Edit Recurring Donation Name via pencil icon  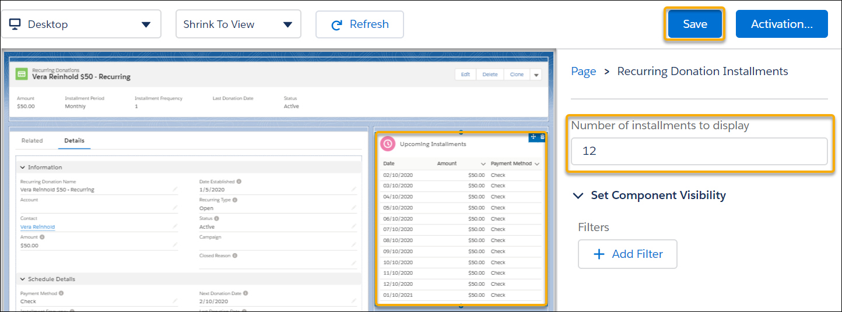pyautogui.click(x=175, y=189)
